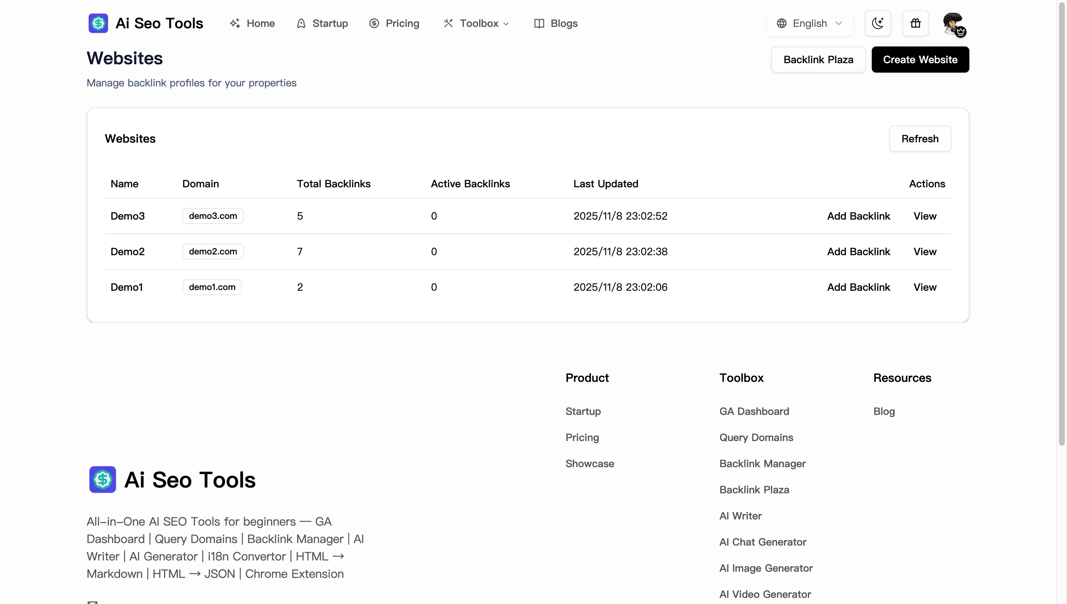Click the Create Website button
Viewport: 1067px width, 604px height.
coord(920,59)
